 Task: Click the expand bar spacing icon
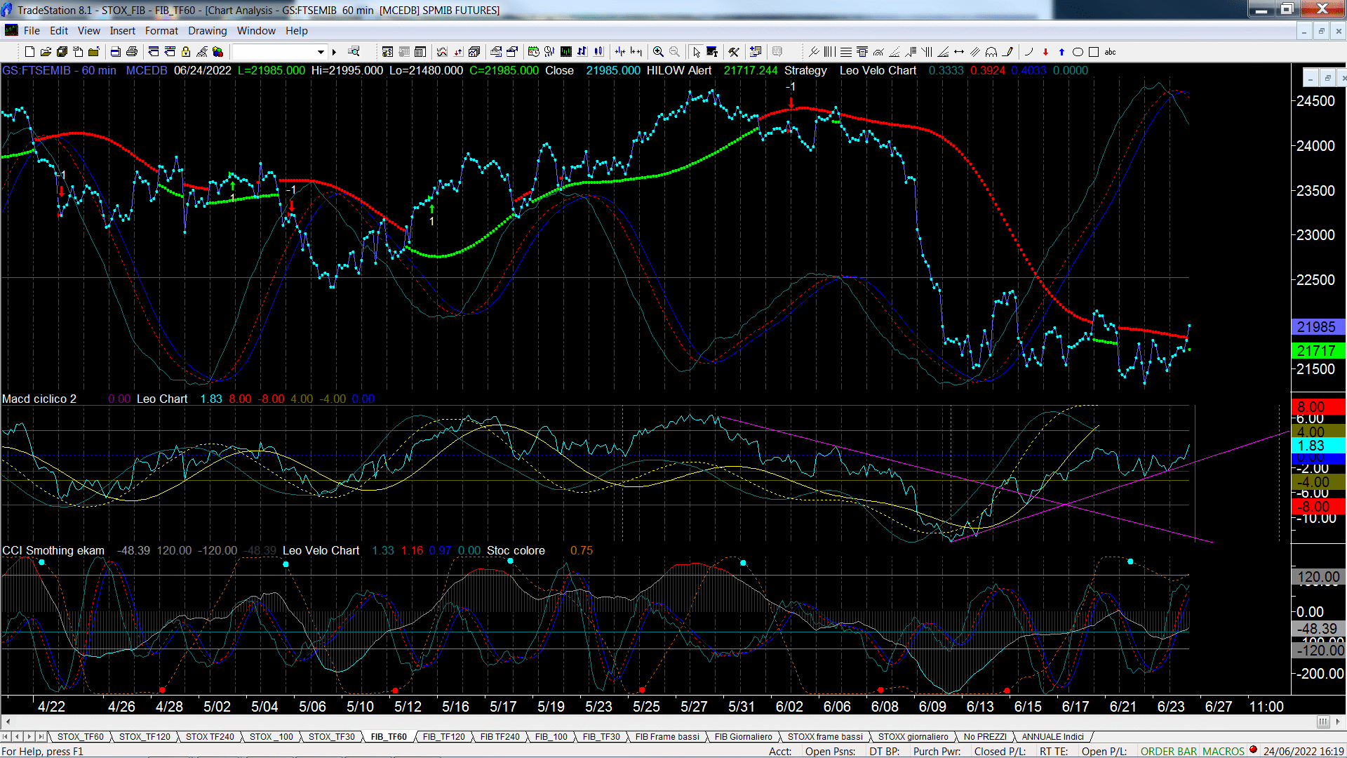tap(636, 52)
